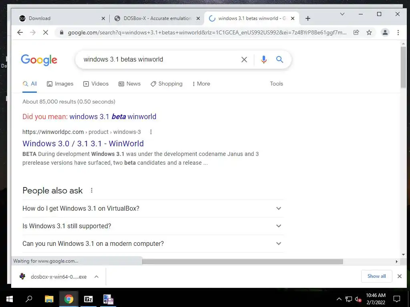This screenshot has height=307, width=410.
Task: Switch to the DOSBox-X browser tab
Action: click(157, 18)
